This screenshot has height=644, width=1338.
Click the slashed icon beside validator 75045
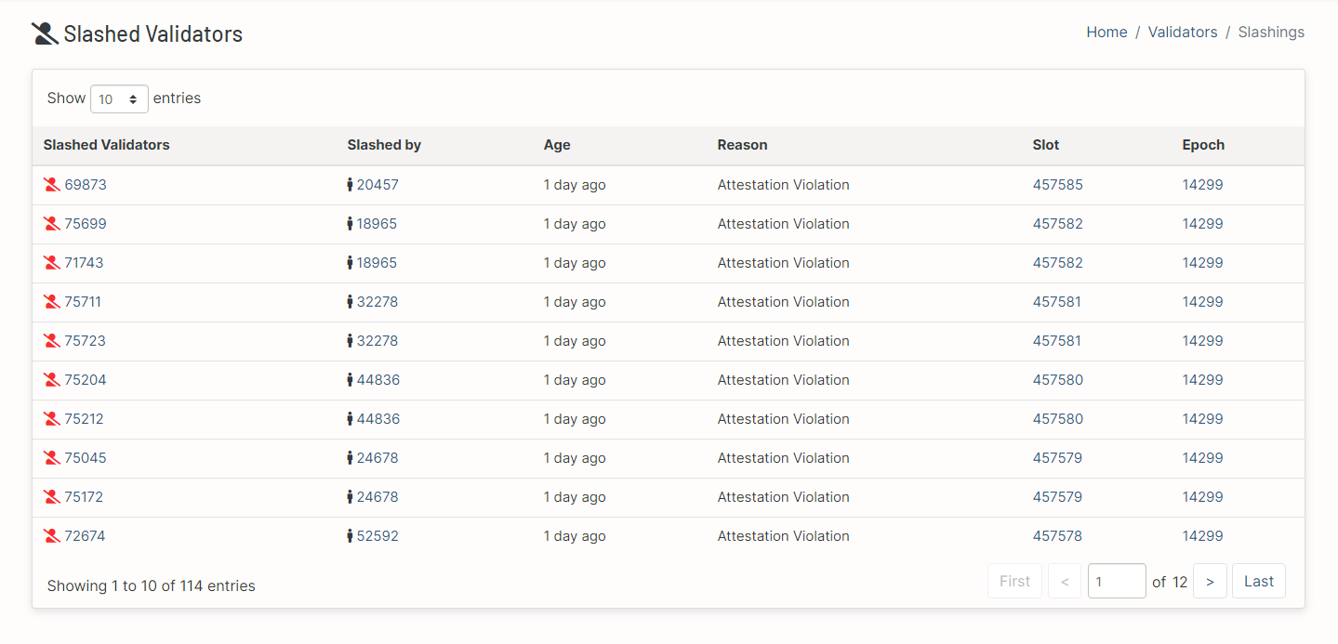point(52,458)
